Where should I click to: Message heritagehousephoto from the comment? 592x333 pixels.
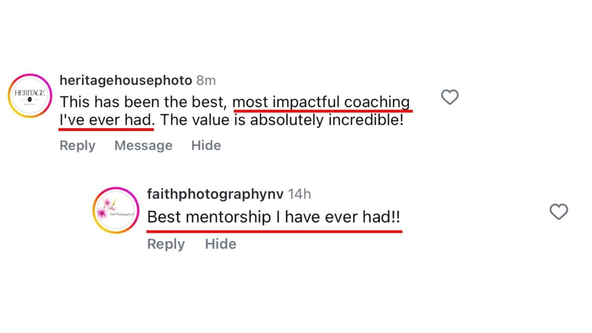(x=143, y=146)
